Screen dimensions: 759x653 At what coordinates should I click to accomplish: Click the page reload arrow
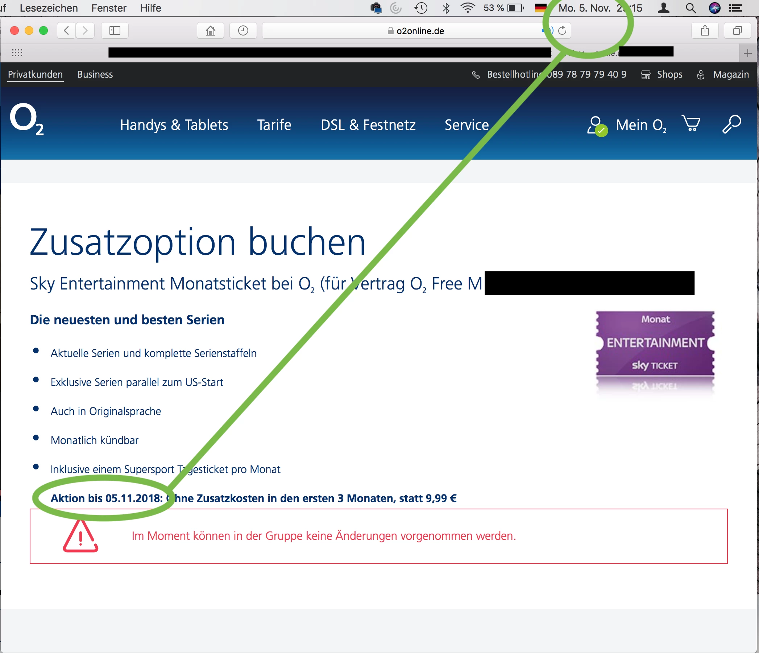[x=562, y=30]
